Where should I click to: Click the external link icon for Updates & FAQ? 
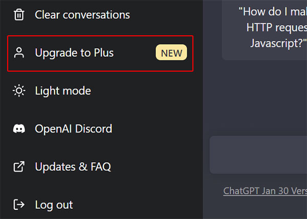[x=19, y=166]
